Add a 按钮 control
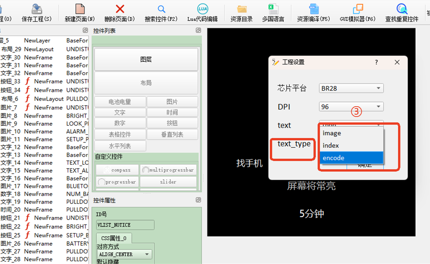 (172, 123)
